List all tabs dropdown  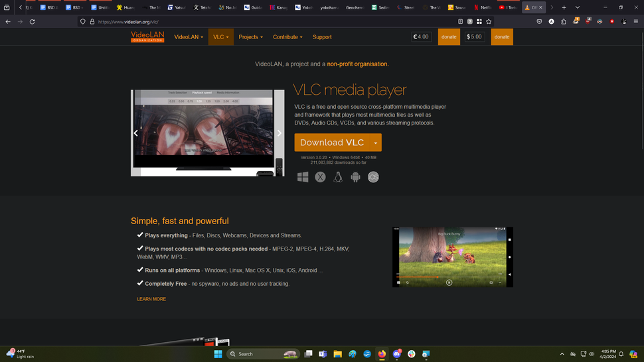tap(578, 7)
